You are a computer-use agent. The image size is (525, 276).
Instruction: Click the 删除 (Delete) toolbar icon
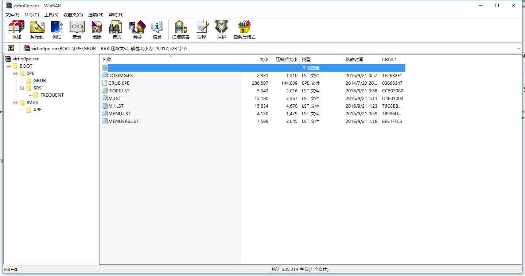97,27
